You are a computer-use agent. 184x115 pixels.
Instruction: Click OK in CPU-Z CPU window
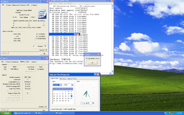[44, 54]
